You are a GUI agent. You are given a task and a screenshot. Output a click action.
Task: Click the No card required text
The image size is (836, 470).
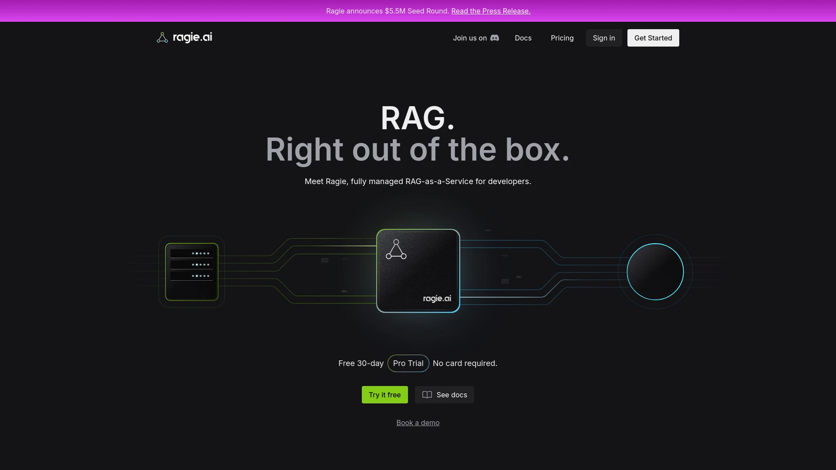click(465, 363)
